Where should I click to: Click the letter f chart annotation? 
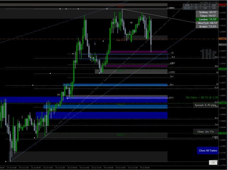[22, 117]
